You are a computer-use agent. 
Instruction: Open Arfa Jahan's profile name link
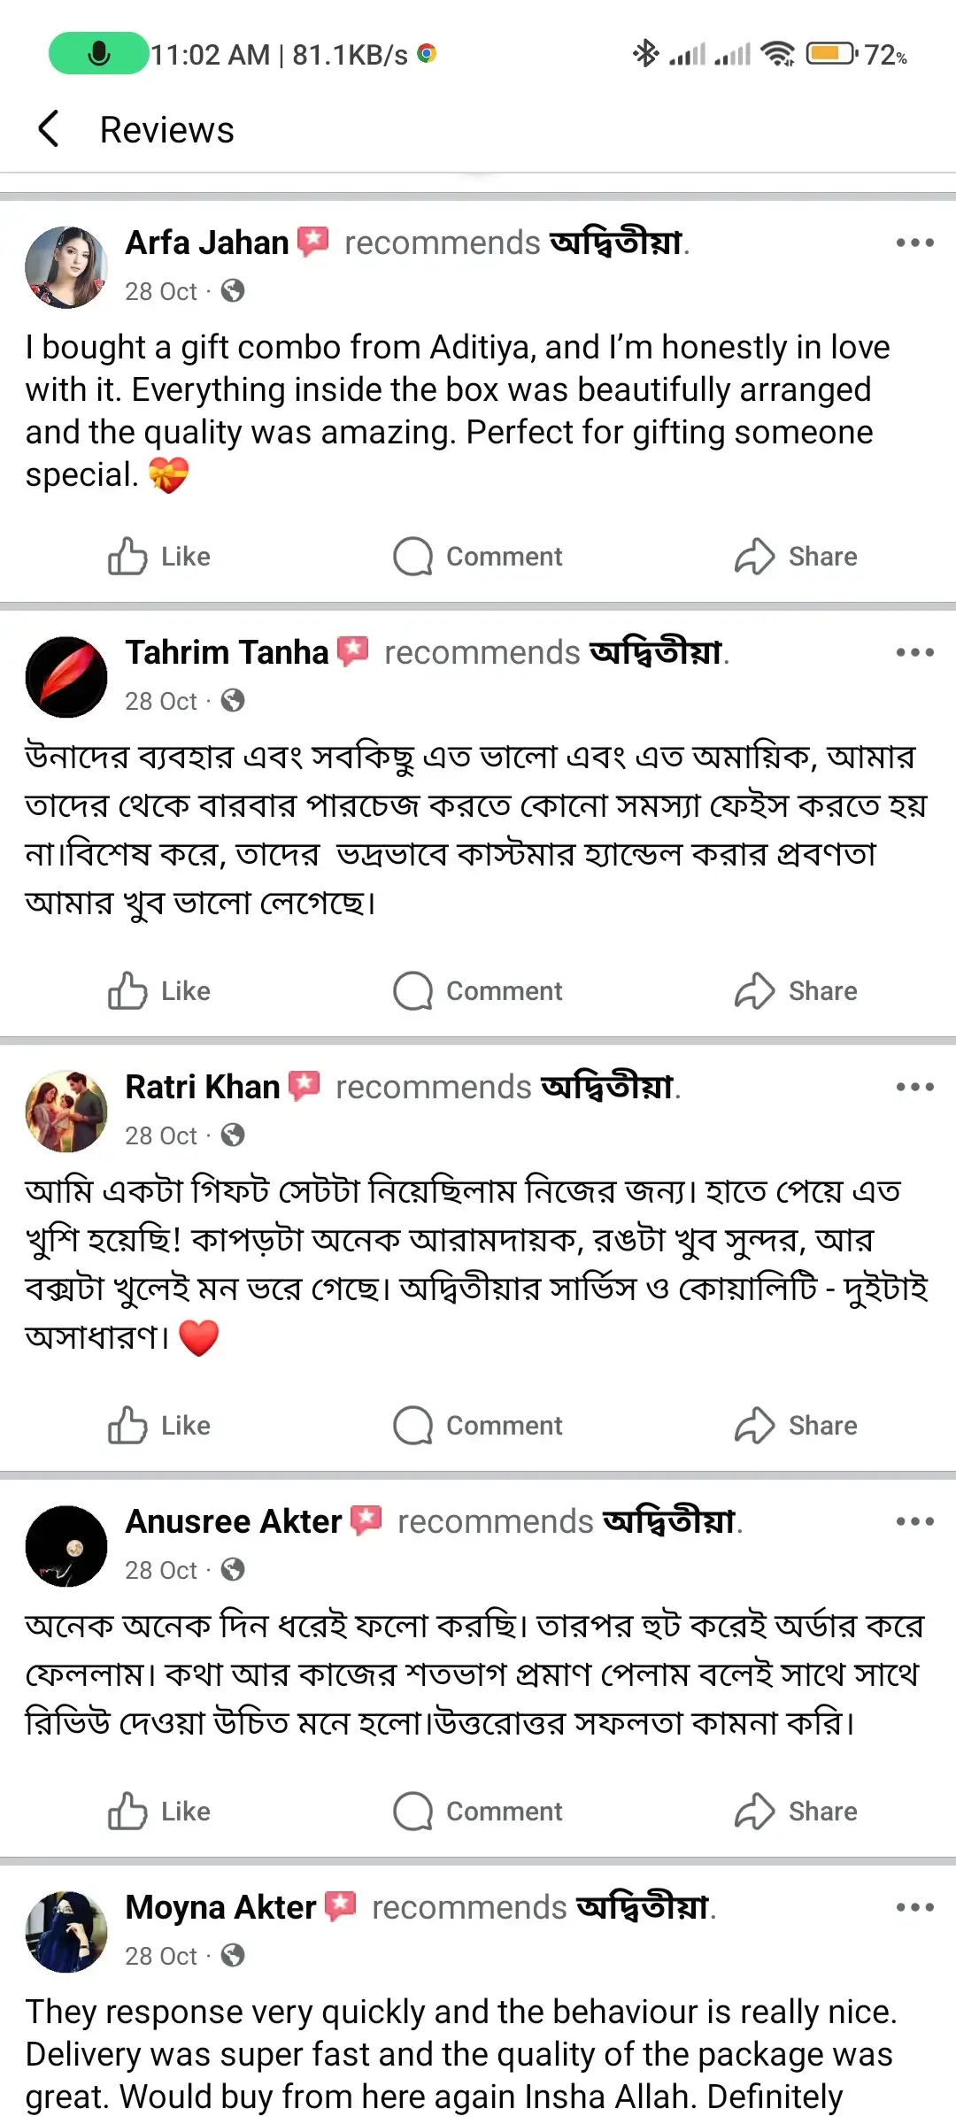click(x=207, y=242)
